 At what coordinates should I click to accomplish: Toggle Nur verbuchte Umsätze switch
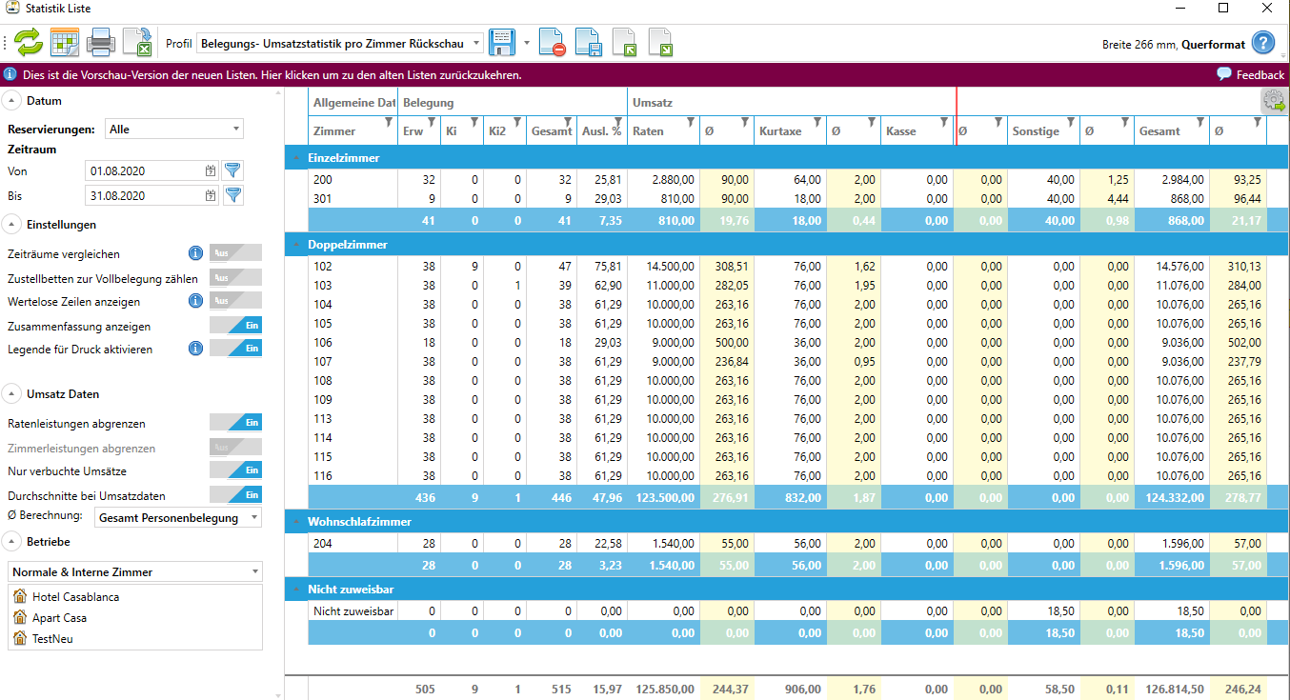point(235,470)
